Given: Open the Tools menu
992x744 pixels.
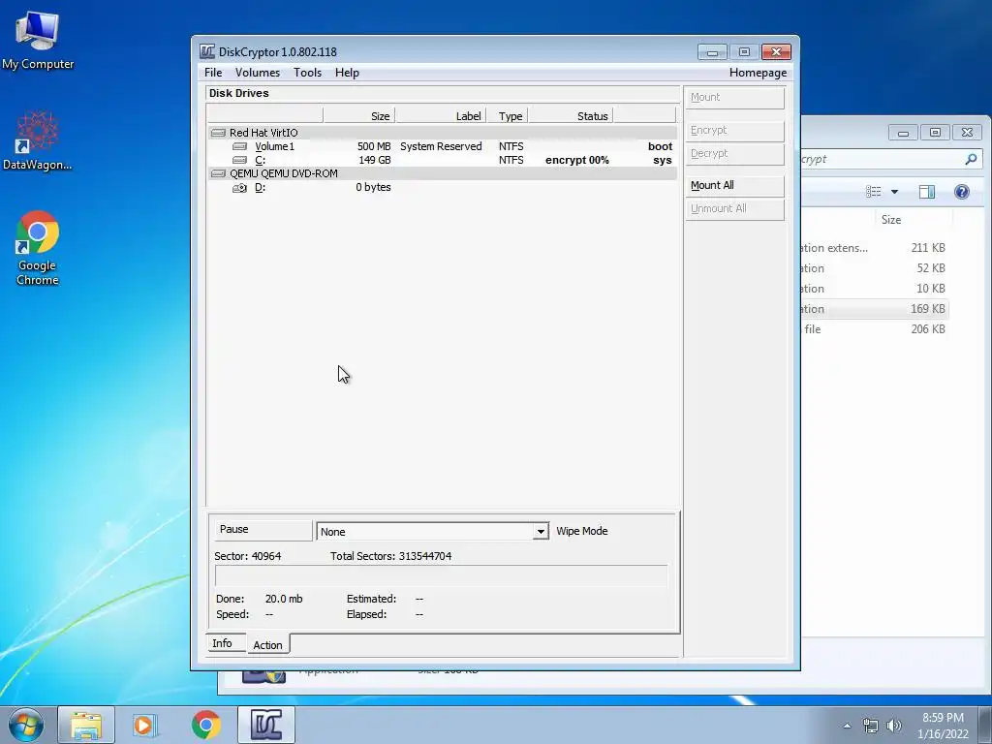Looking at the screenshot, I should tap(307, 73).
